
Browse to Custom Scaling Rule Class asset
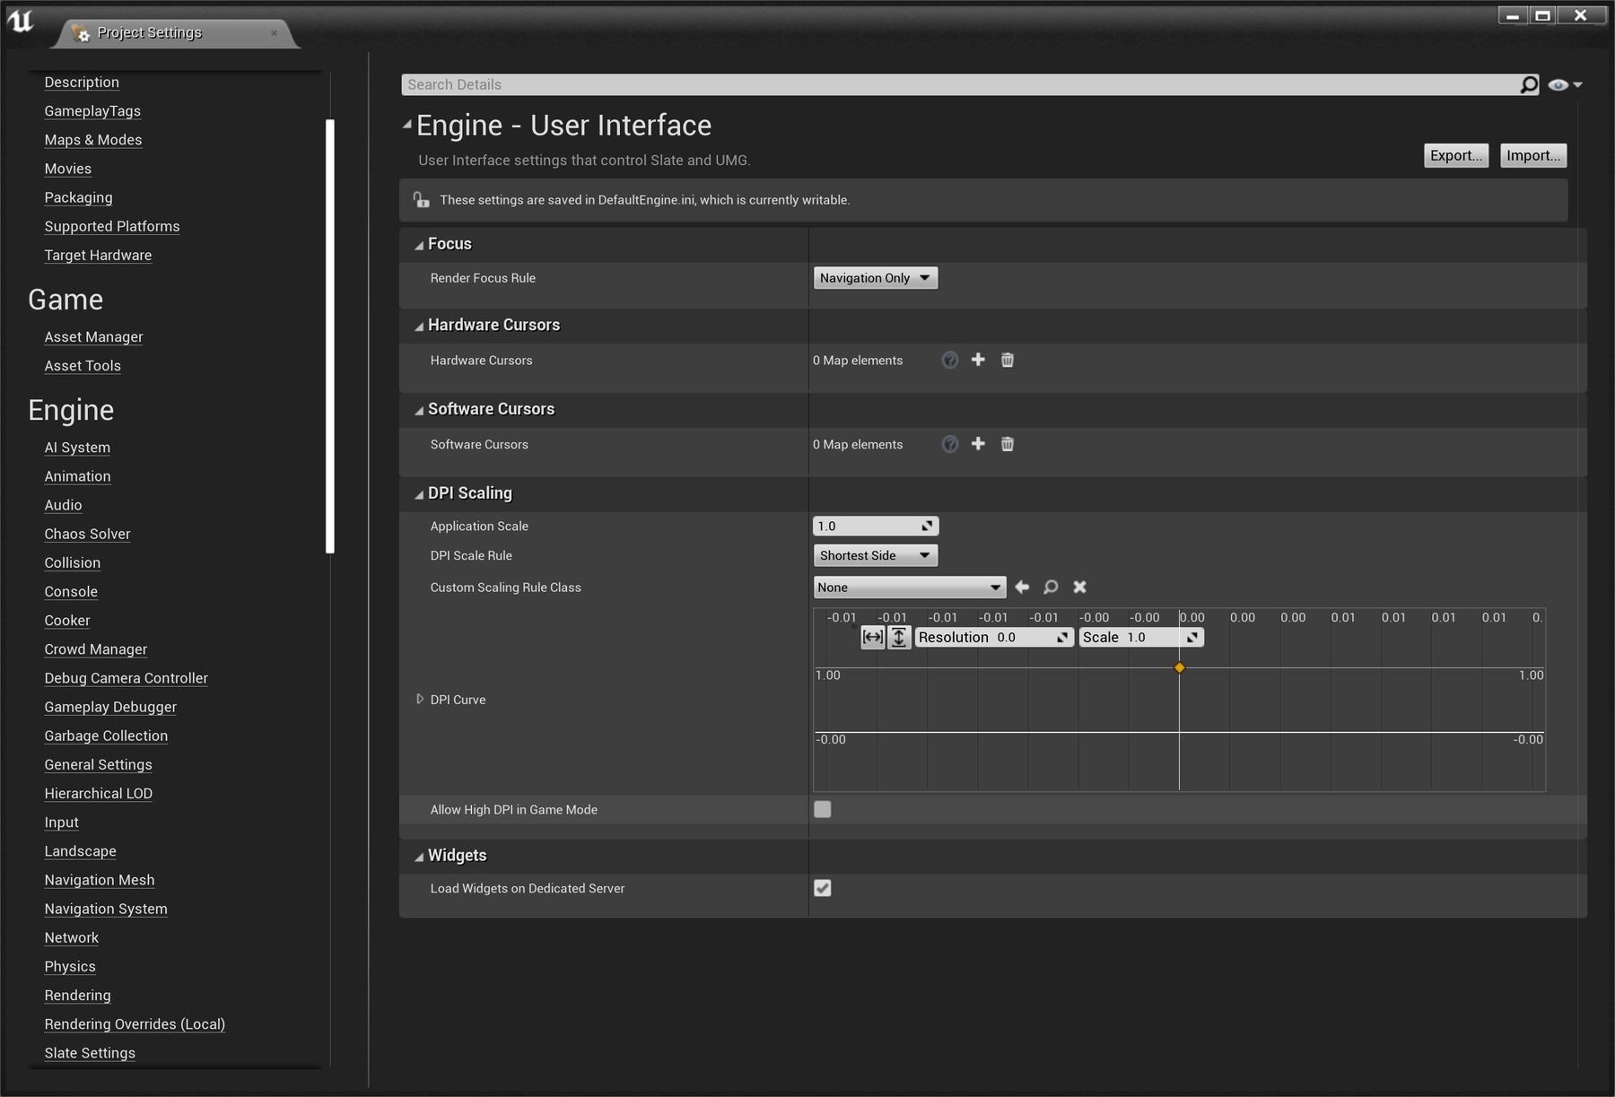tap(1051, 587)
